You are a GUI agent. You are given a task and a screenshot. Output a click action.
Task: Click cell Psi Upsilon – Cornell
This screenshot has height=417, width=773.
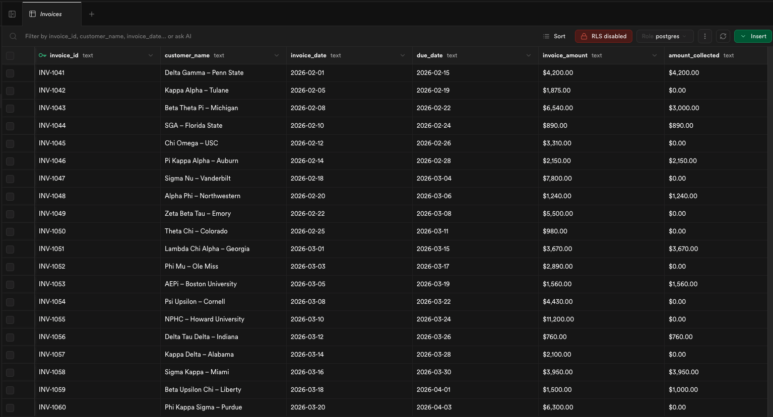223,302
